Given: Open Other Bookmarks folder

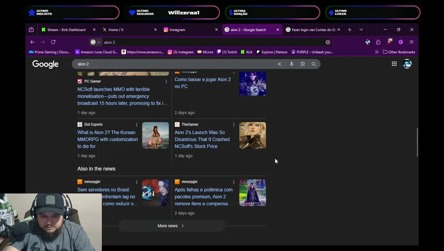Looking at the screenshot, I should coord(399,52).
